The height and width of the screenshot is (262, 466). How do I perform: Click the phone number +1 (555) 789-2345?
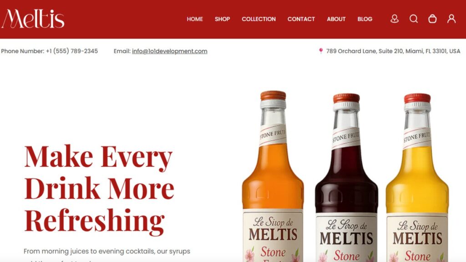click(71, 51)
